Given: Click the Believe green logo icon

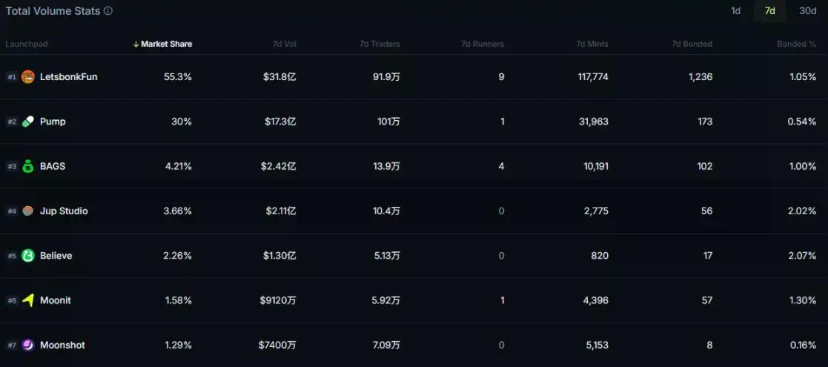Looking at the screenshot, I should [28, 256].
